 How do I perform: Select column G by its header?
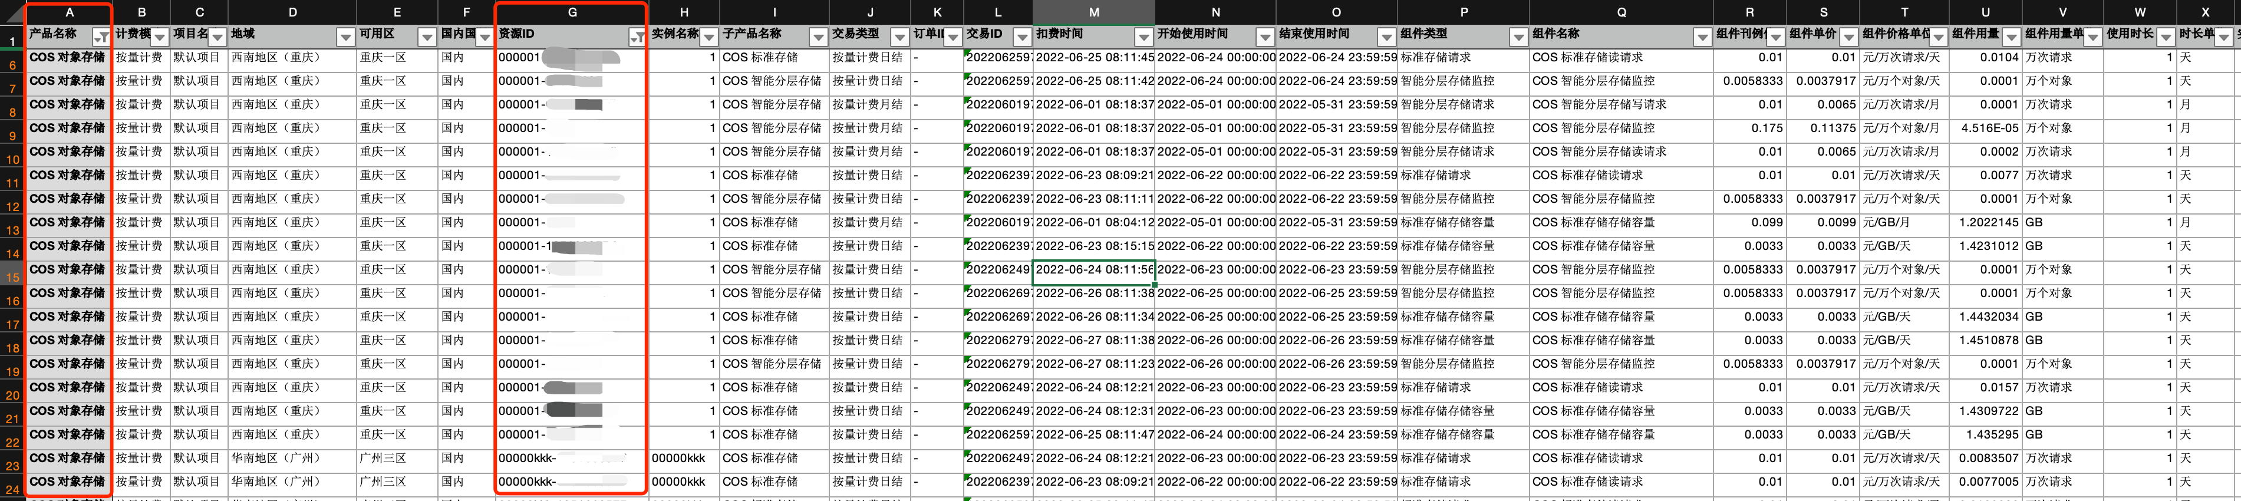pos(572,12)
